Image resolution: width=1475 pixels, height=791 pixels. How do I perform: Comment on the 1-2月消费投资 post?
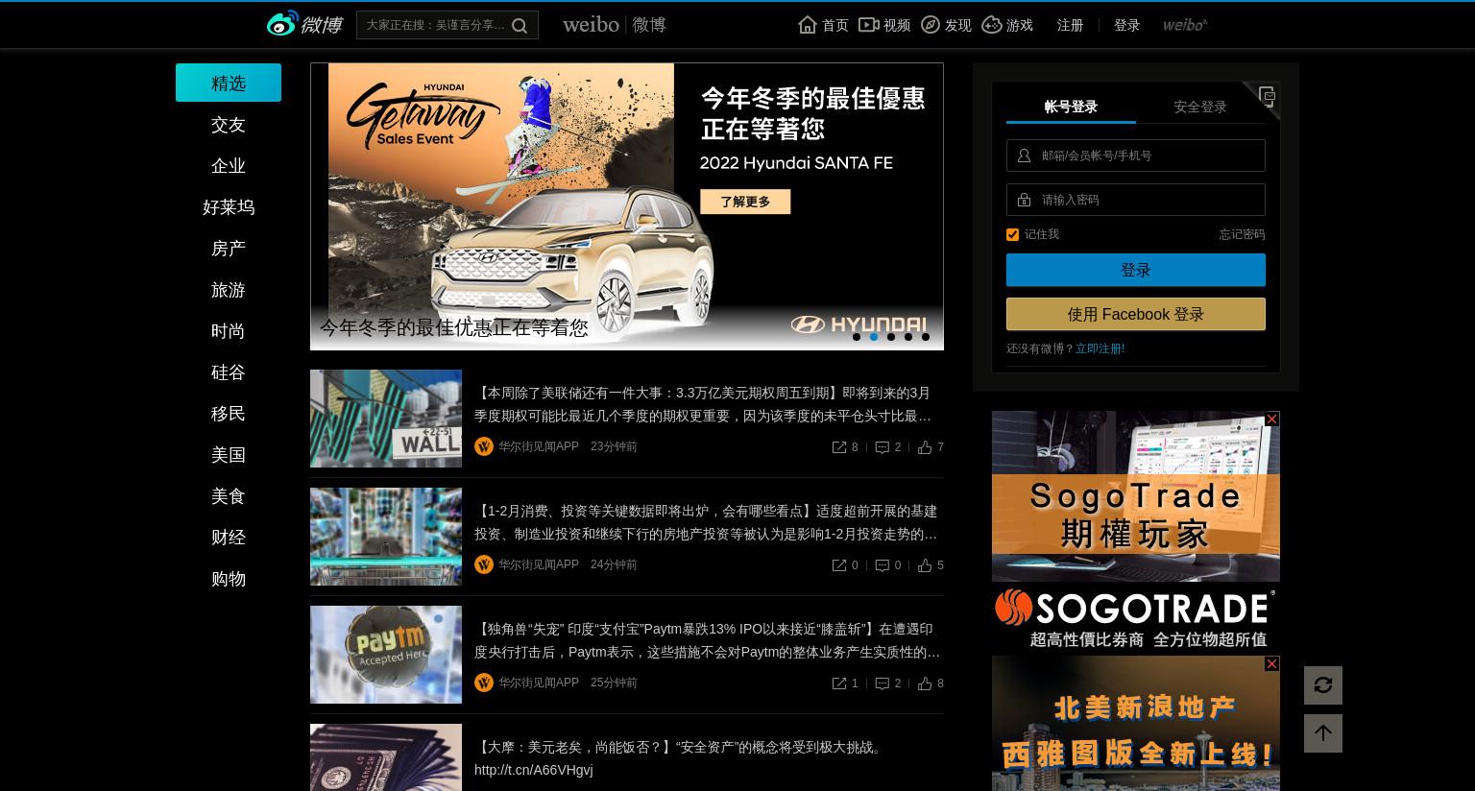(x=888, y=565)
